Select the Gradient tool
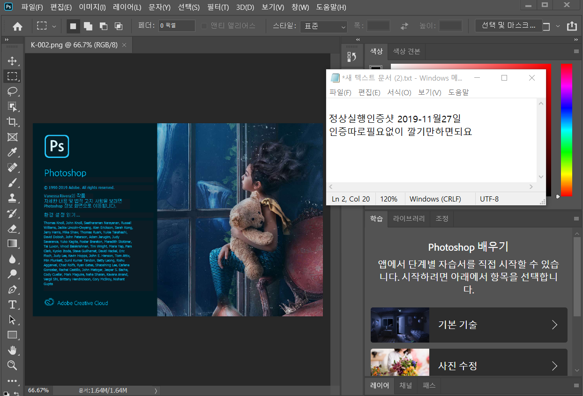The width and height of the screenshot is (583, 396). 12,244
